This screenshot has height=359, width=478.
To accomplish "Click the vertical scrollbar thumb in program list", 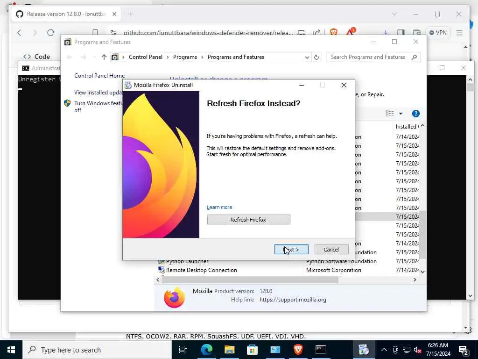I will point(422,235).
